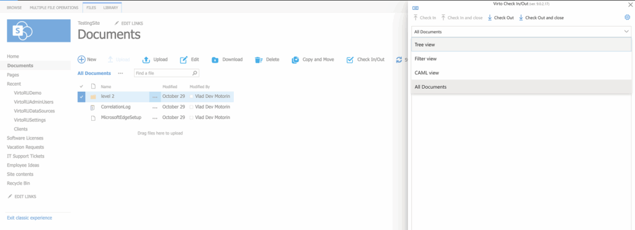Open Recycle Bin link
Image resolution: width=635 pixels, height=230 pixels.
[x=19, y=184]
